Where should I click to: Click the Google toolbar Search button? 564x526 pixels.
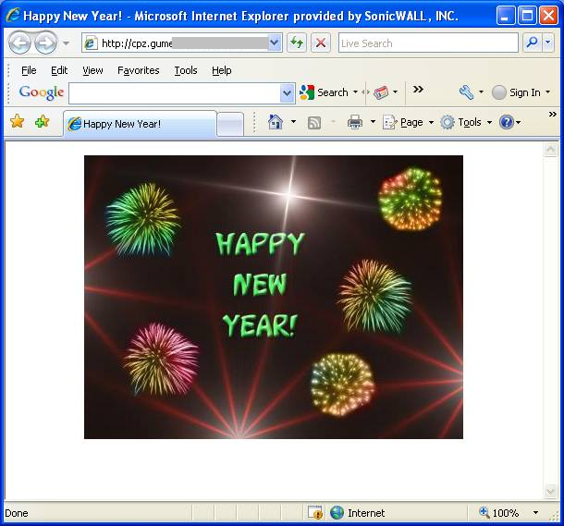pyautogui.click(x=324, y=92)
